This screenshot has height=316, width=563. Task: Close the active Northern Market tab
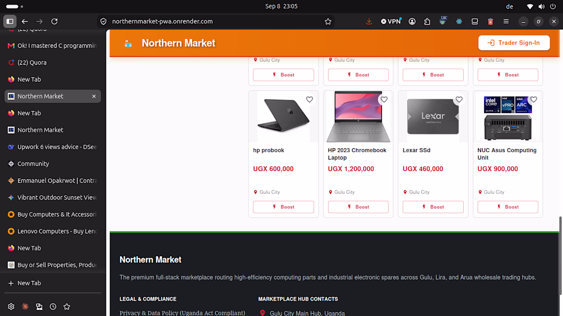(x=94, y=96)
